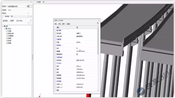Click the 23888.00mm value cell
Screen dimensions: 175x98
[80, 72]
